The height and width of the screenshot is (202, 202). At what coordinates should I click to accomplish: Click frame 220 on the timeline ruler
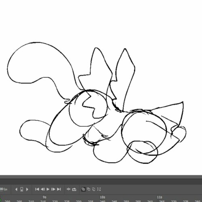tap(55, 201)
